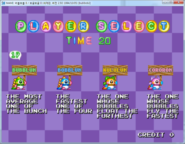
Task: Click the TIME 20 countdown text
Action: 88,40
